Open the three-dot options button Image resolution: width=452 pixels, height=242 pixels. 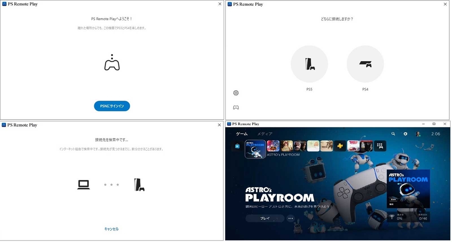(290, 218)
